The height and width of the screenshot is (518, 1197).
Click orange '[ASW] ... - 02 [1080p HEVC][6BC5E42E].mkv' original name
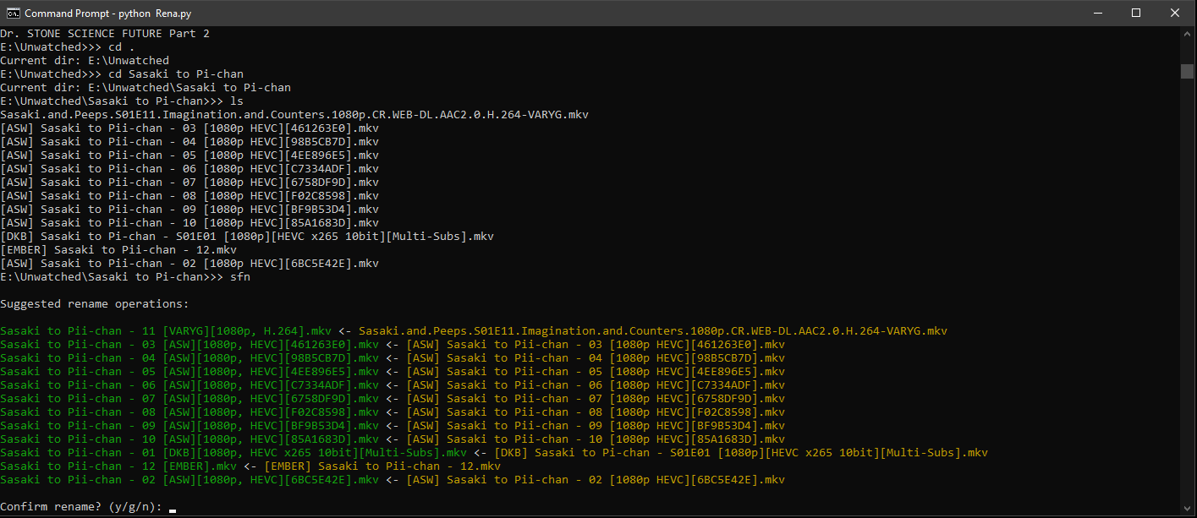point(596,480)
